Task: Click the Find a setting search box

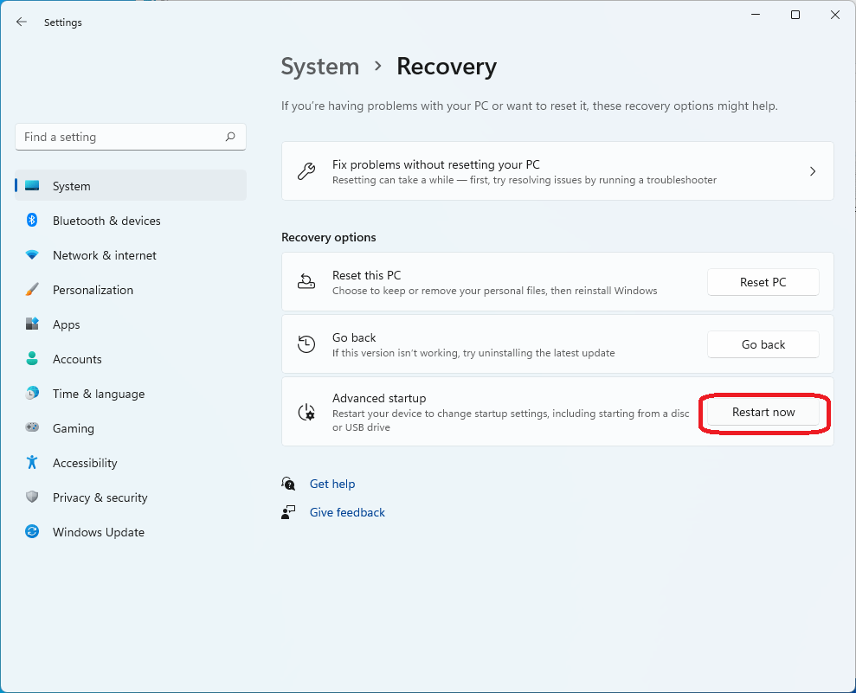Action: pos(131,137)
